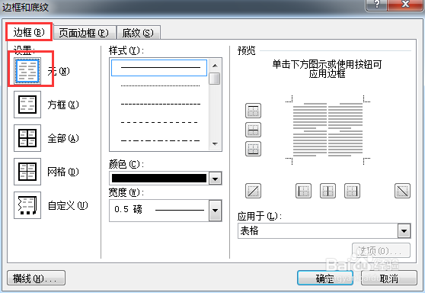The width and height of the screenshot is (425, 293).
Task: Toggle the diagonal down border button
Action: 402,191
